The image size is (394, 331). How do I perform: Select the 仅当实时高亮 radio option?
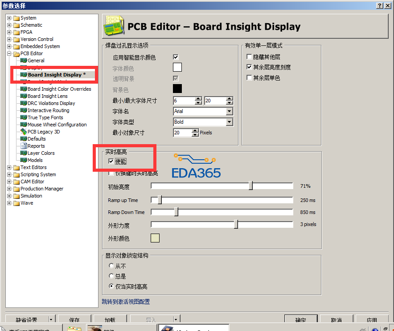click(111, 286)
